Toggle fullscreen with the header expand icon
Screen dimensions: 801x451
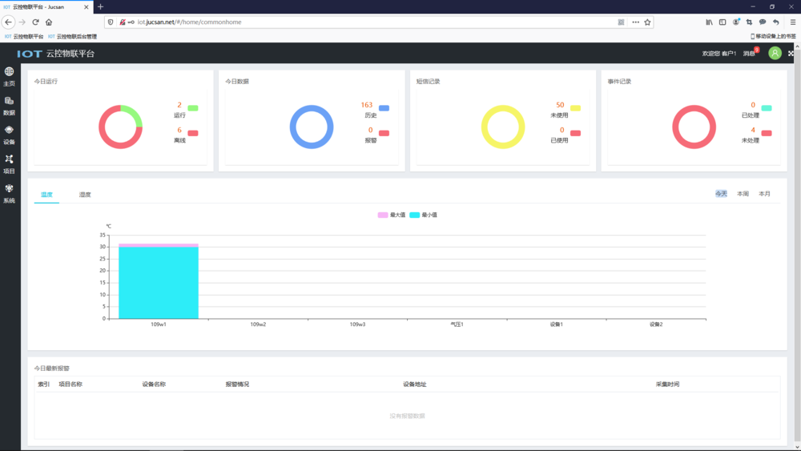[x=791, y=54]
